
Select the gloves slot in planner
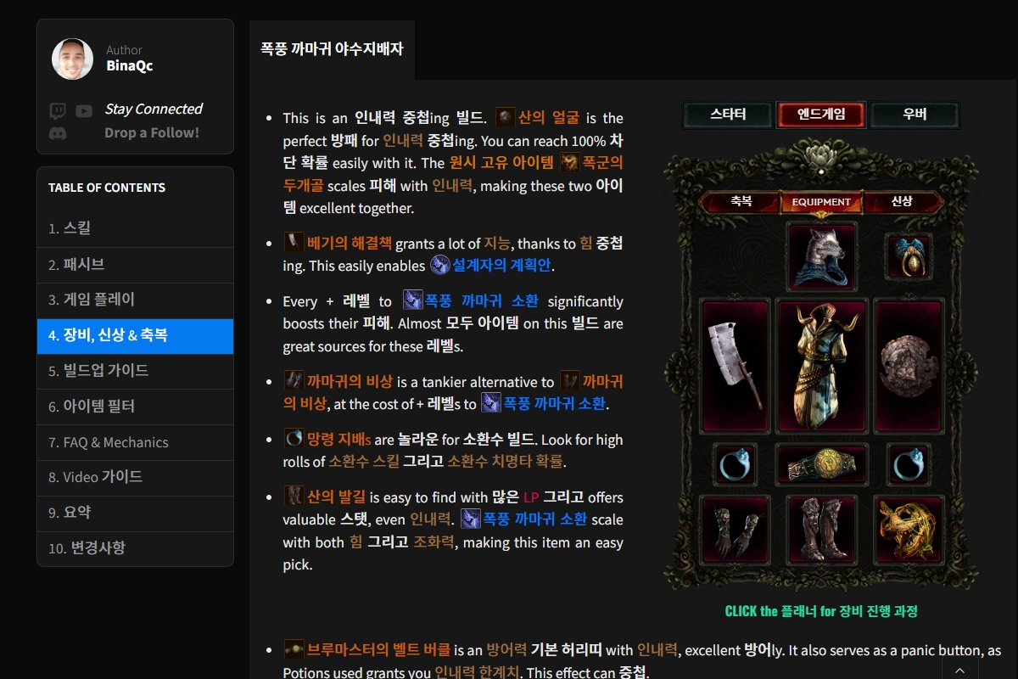[x=735, y=530]
